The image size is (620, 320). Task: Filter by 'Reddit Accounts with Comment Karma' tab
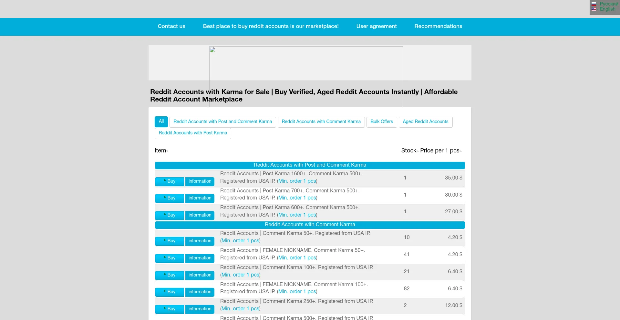(321, 122)
